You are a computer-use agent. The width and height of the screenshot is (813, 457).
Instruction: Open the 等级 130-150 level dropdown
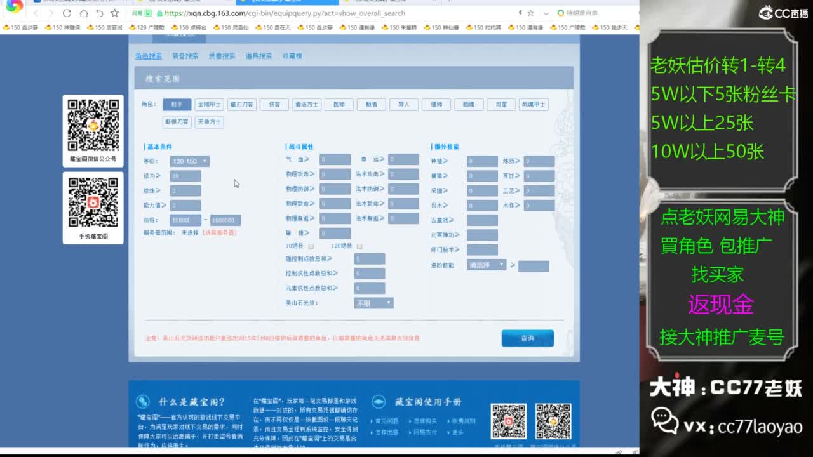click(189, 161)
